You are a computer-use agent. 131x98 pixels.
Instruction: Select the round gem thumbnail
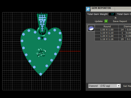(91, 28)
